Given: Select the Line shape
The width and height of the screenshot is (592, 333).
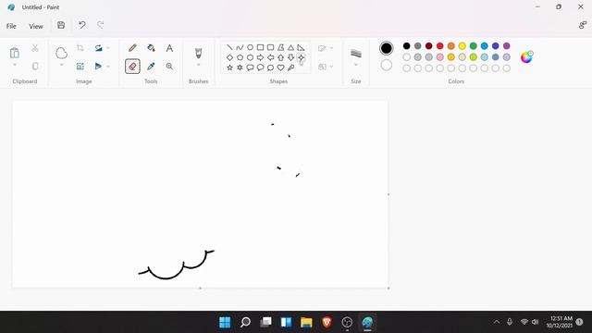Looking at the screenshot, I should point(229,47).
